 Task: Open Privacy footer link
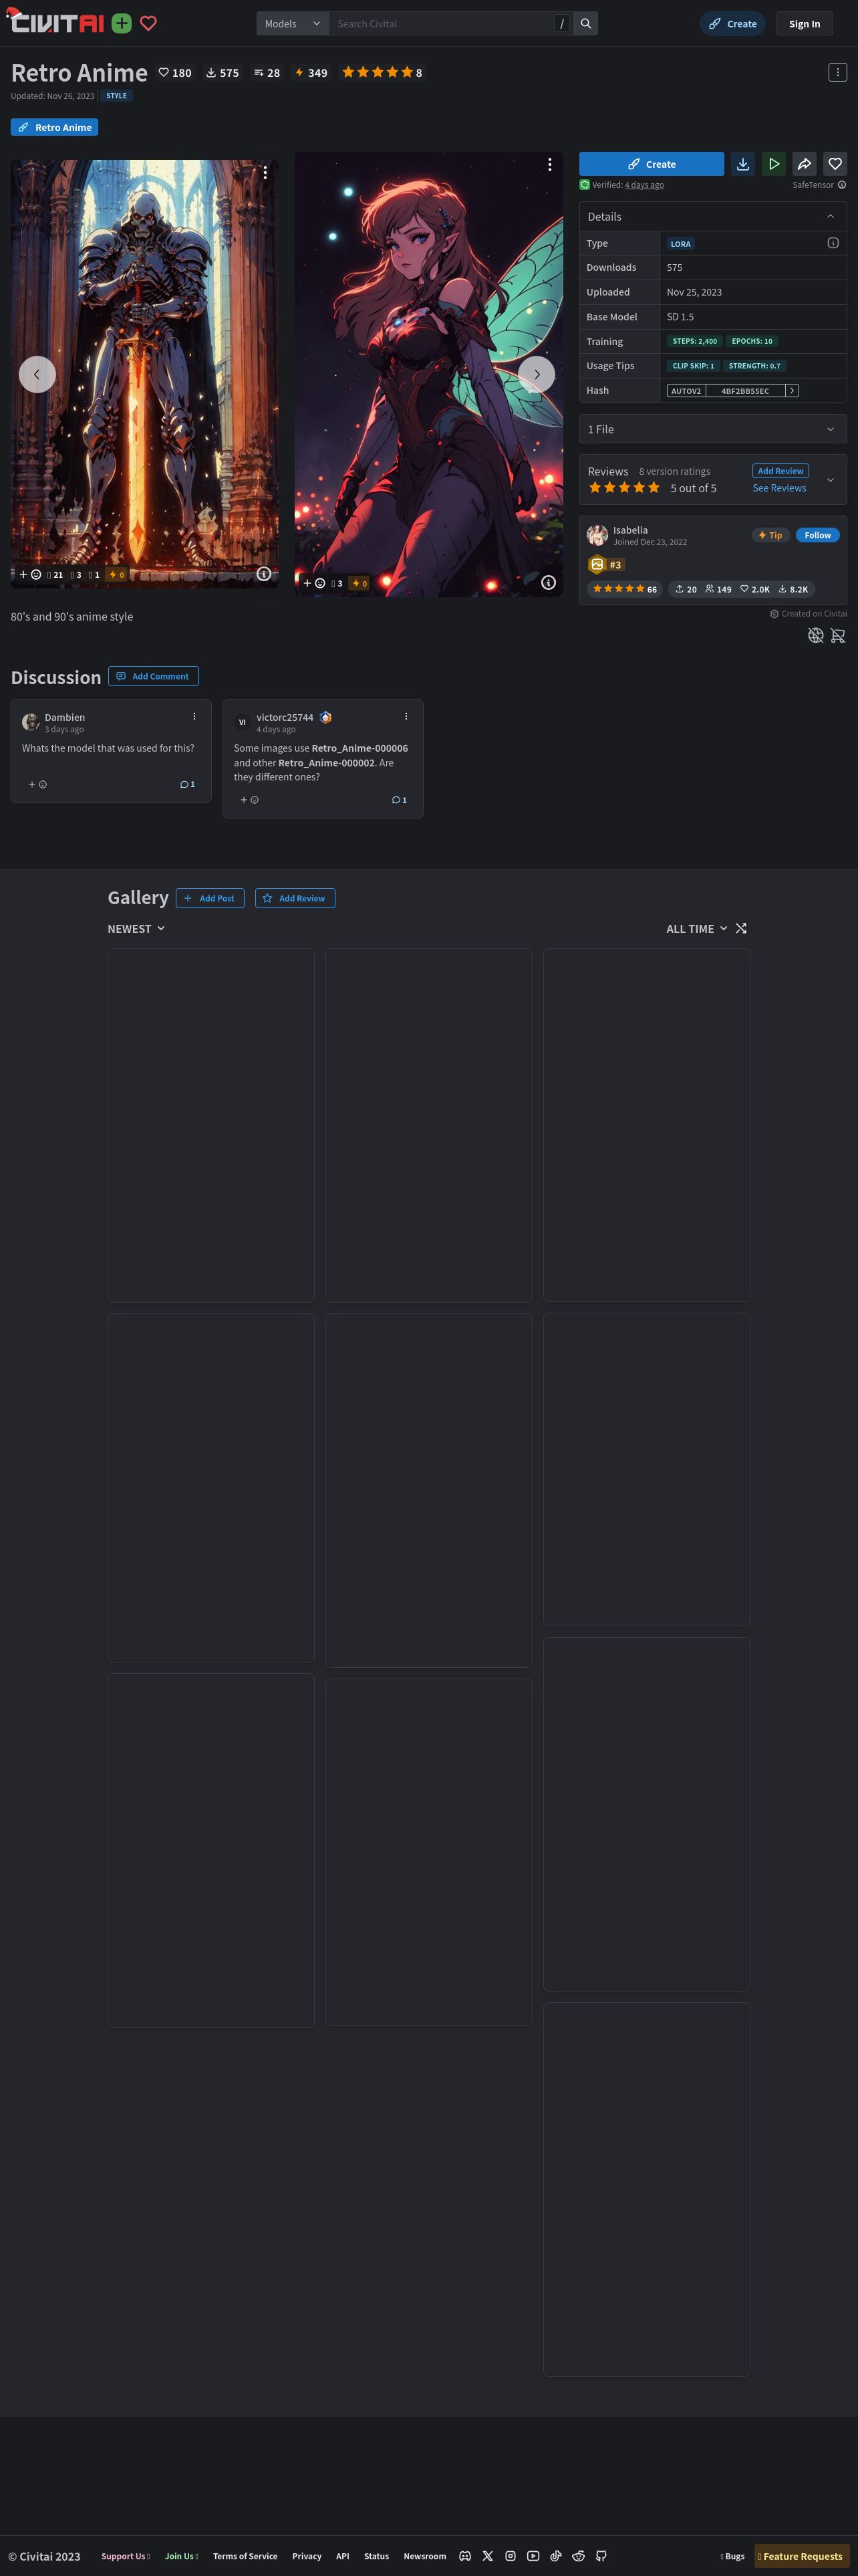point(307,2556)
